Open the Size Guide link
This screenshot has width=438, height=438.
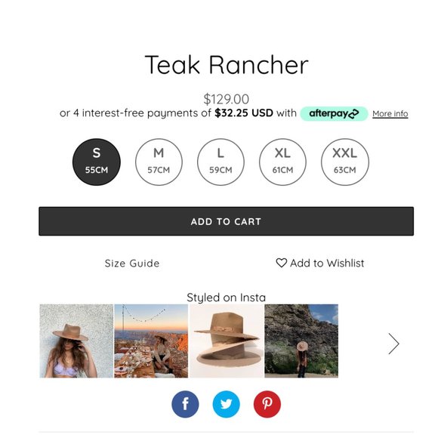(x=132, y=263)
